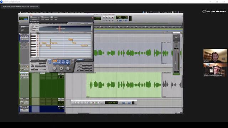Open the Event menu

(x=49, y=12)
